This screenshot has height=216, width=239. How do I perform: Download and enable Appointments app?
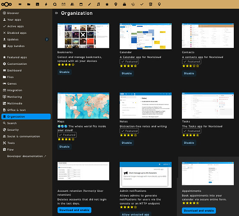(199, 210)
